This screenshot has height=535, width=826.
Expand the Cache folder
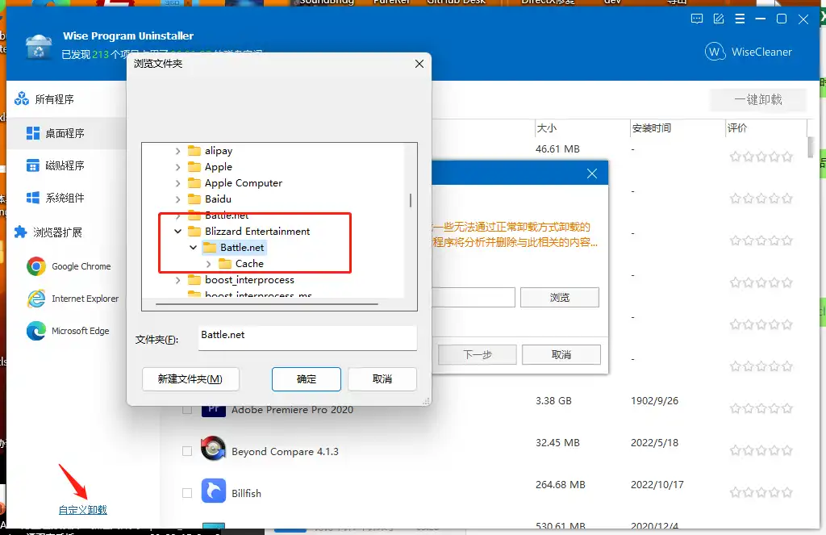(x=209, y=264)
